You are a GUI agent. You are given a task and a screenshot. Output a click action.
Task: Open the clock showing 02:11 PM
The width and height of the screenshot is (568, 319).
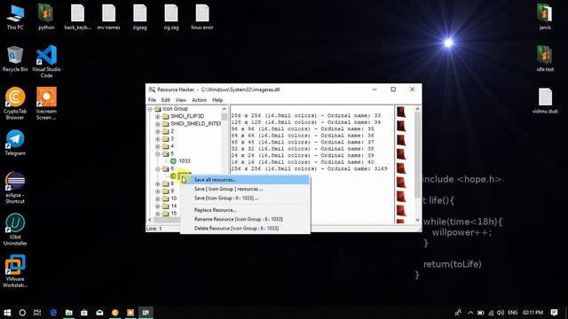[532, 313]
